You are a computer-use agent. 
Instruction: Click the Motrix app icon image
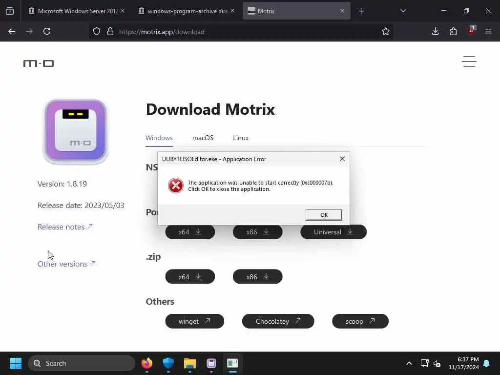[76, 131]
